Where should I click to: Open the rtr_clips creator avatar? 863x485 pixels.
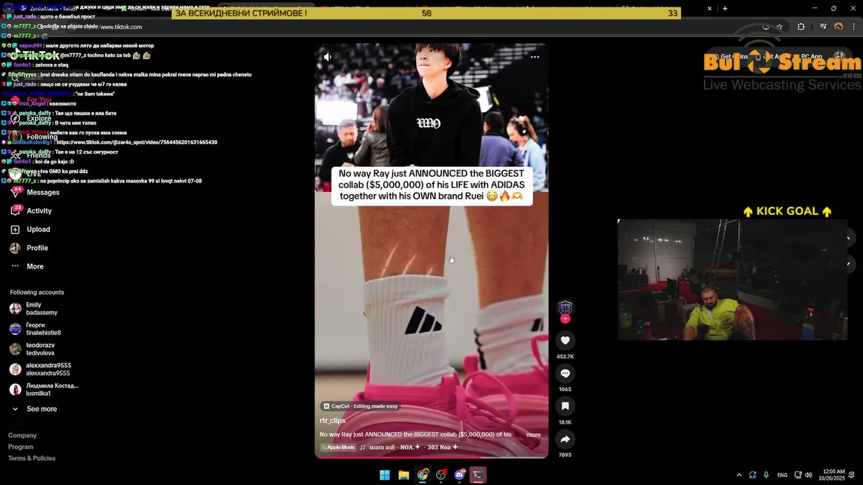(565, 307)
